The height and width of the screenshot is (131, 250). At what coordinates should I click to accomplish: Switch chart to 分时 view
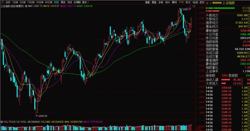pos(8,2)
